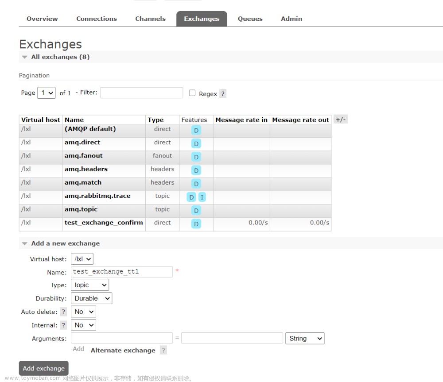443x382 pixels.
Task: Open the Internal No dropdown
Action: tap(83, 325)
